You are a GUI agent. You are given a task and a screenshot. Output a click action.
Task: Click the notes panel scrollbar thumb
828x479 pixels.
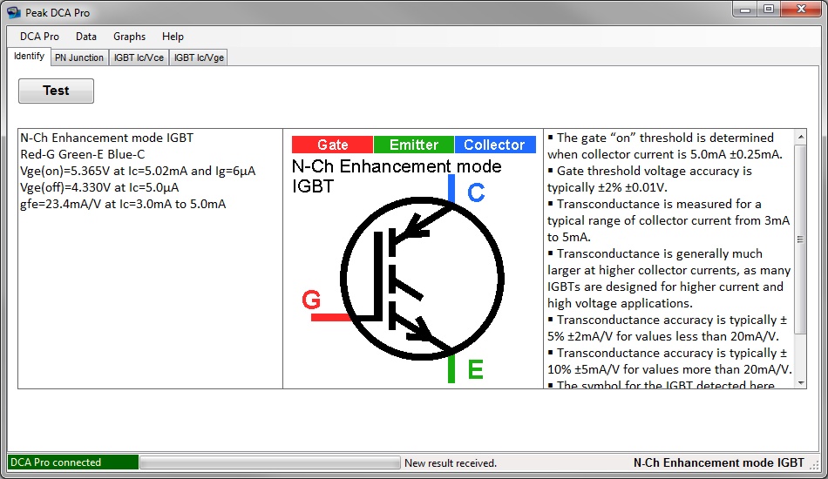tap(800, 239)
